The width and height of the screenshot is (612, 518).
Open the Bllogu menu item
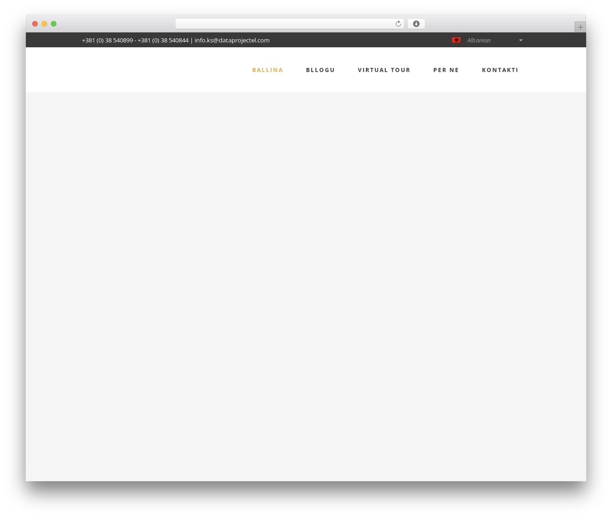[320, 70]
